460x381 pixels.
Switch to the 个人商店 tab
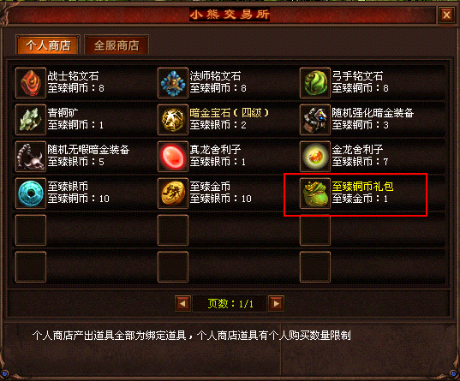coord(48,45)
